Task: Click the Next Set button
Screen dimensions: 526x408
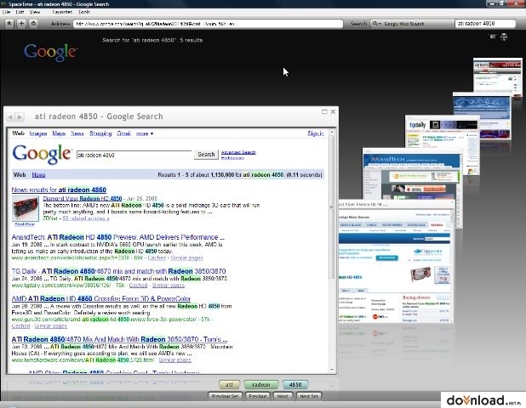Action: (309, 396)
